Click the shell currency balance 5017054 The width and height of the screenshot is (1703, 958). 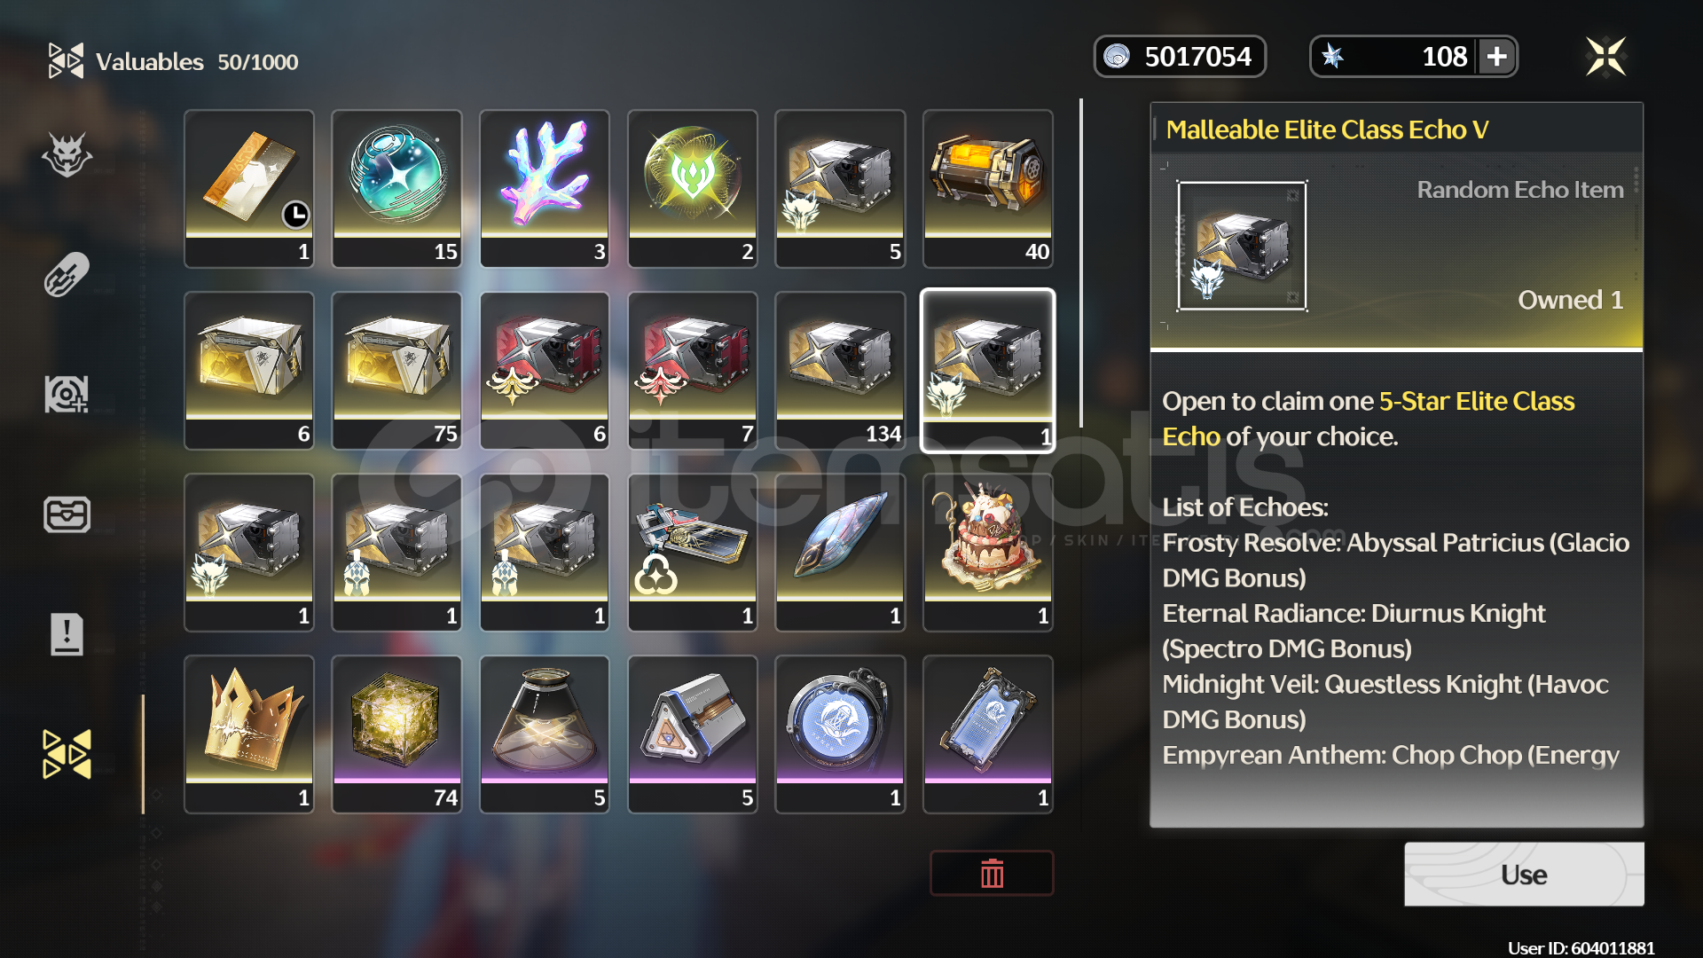1180,57
